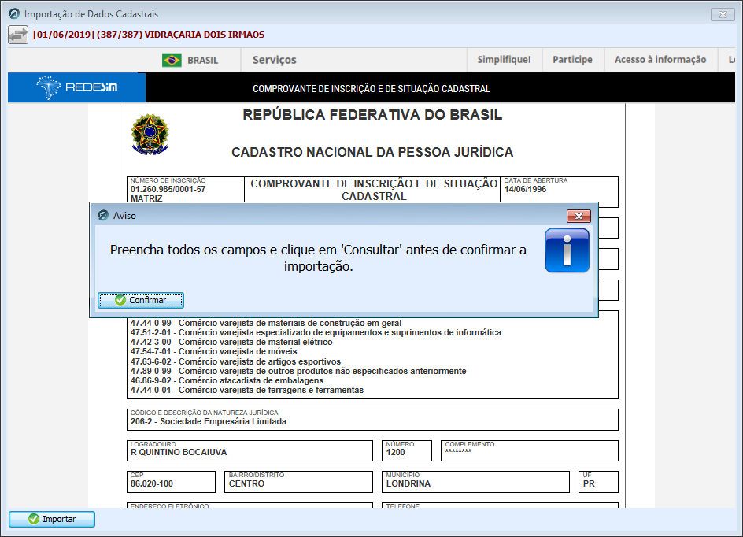Click the heading CADASTRO NACIONAL DA PESSOA JURÍDICA

[372, 152]
